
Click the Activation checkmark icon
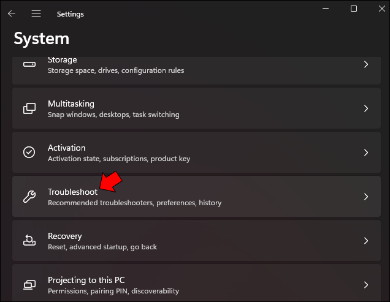pyautogui.click(x=29, y=152)
